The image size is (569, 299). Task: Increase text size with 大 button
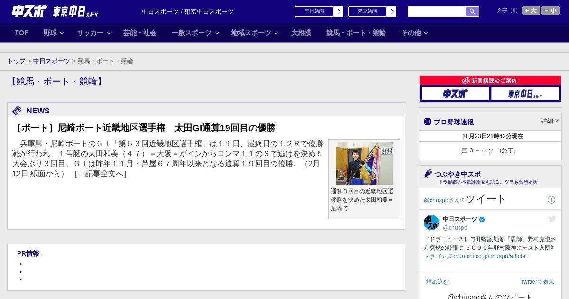531,10
